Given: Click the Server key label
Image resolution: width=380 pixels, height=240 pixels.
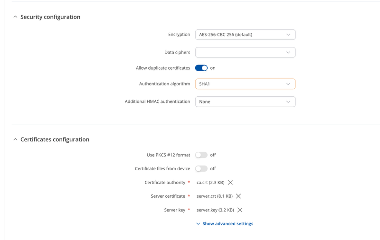Looking at the screenshot, I should [x=174, y=210].
